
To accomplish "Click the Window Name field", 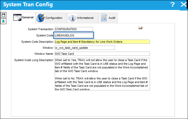I will (x=102, y=54).
